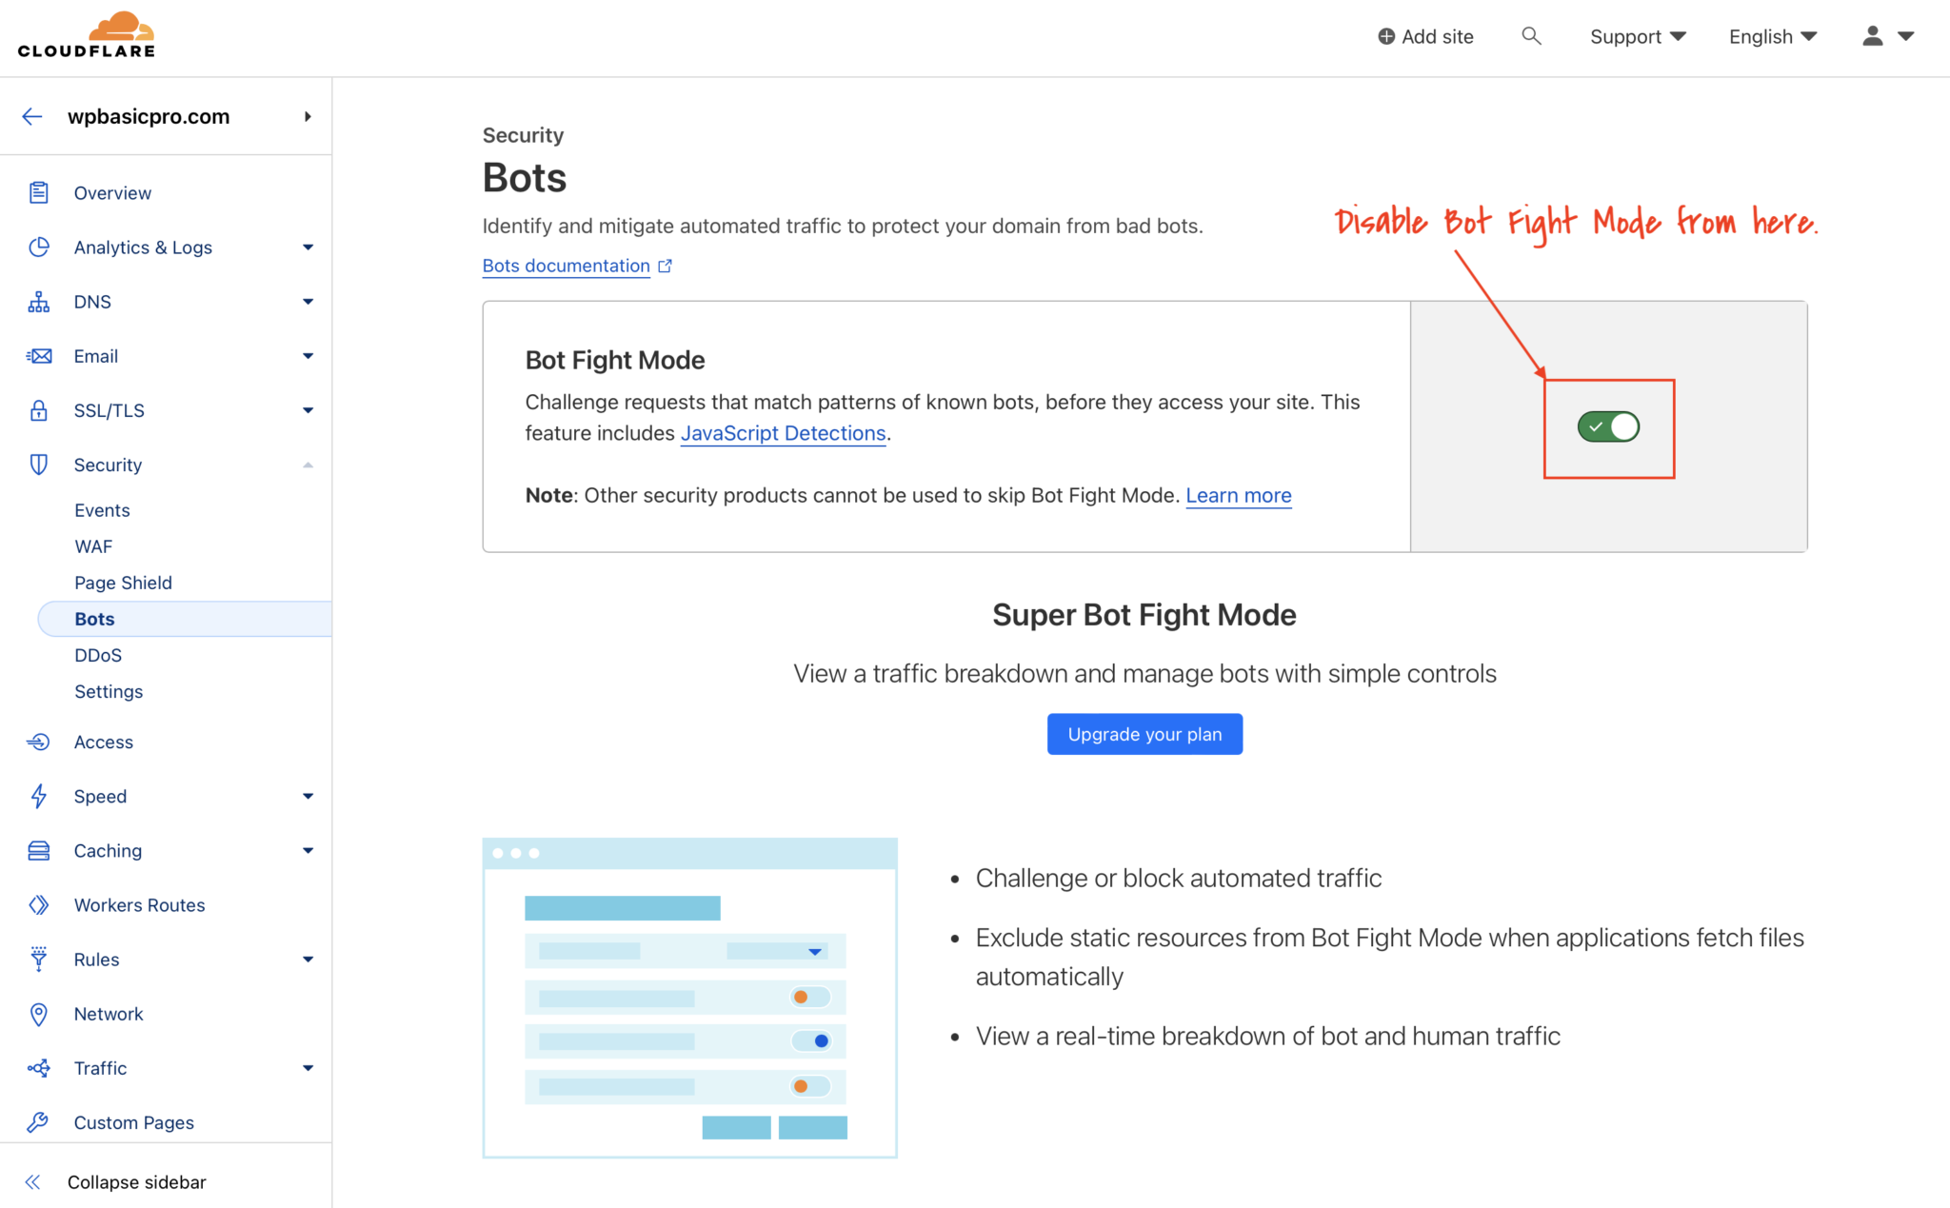1950x1208 pixels.
Task: Expand the Support dropdown
Action: click(x=1637, y=36)
